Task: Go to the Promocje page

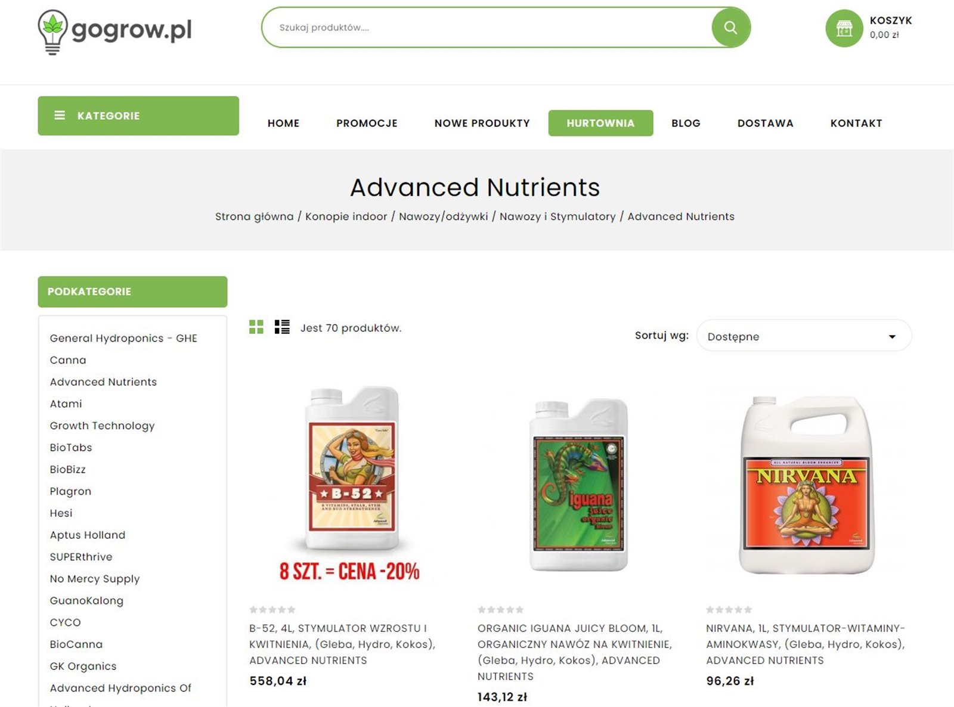Action: [x=367, y=123]
